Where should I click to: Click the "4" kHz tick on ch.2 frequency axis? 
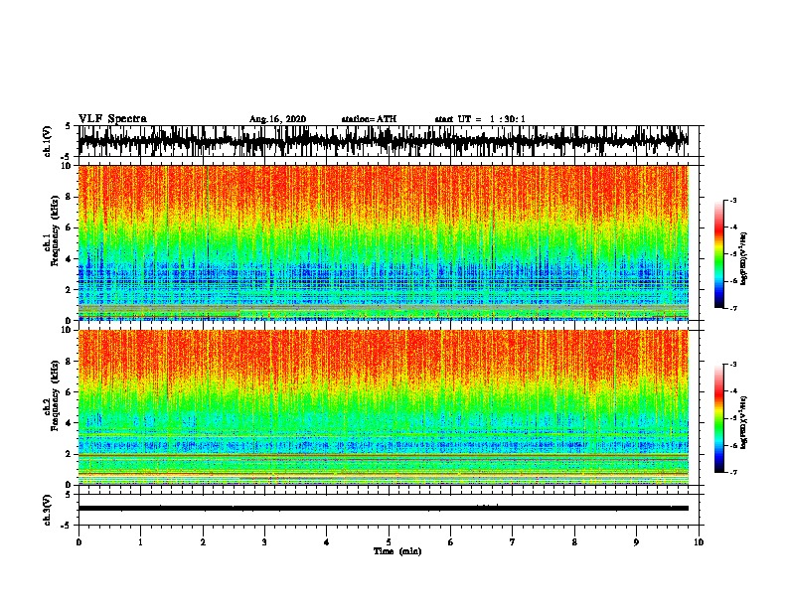tap(69, 423)
